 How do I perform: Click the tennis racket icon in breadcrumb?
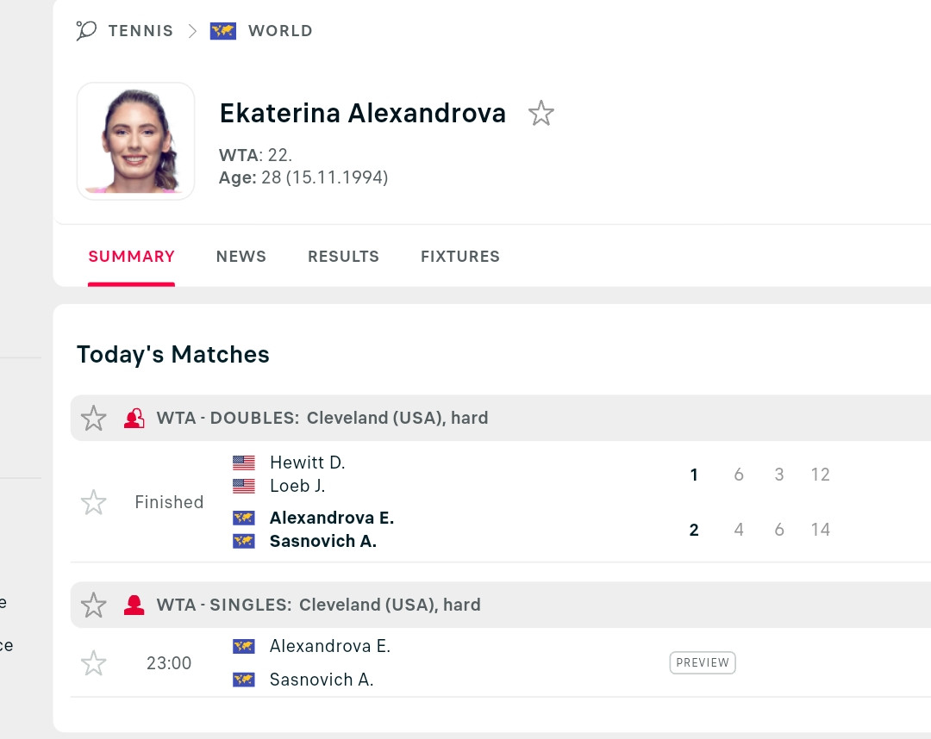pos(86,30)
